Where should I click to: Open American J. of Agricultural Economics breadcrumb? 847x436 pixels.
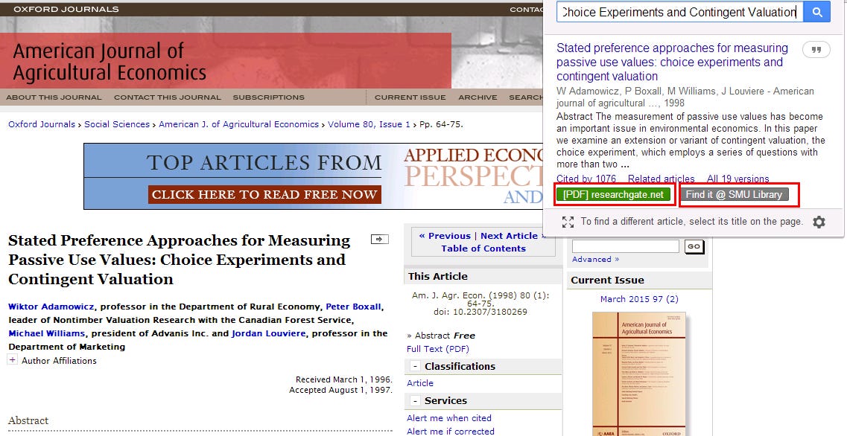click(x=239, y=124)
